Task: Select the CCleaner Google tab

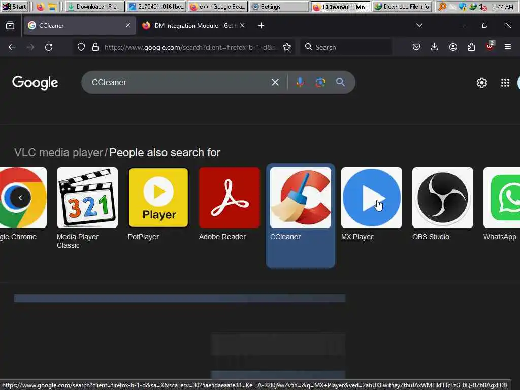Action: [x=80, y=25]
